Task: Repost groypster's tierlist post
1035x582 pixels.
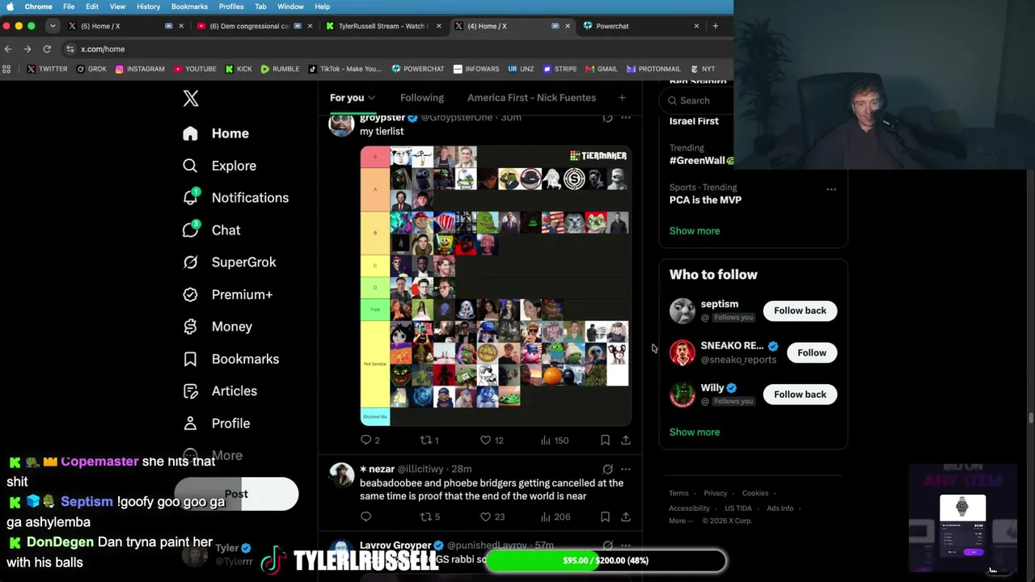Action: [426, 440]
